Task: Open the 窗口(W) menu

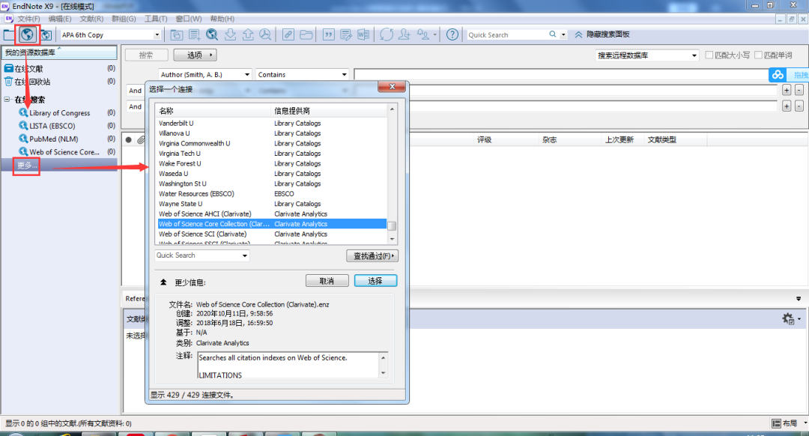Action: point(188,19)
